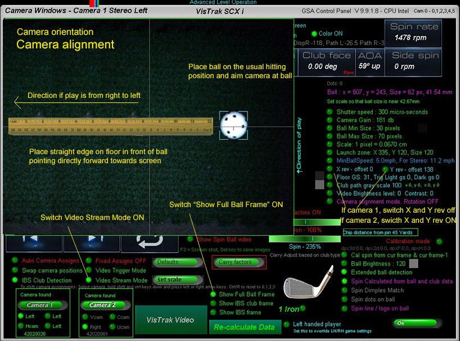
Task: Click the step-forward playback button
Action: 92,243
